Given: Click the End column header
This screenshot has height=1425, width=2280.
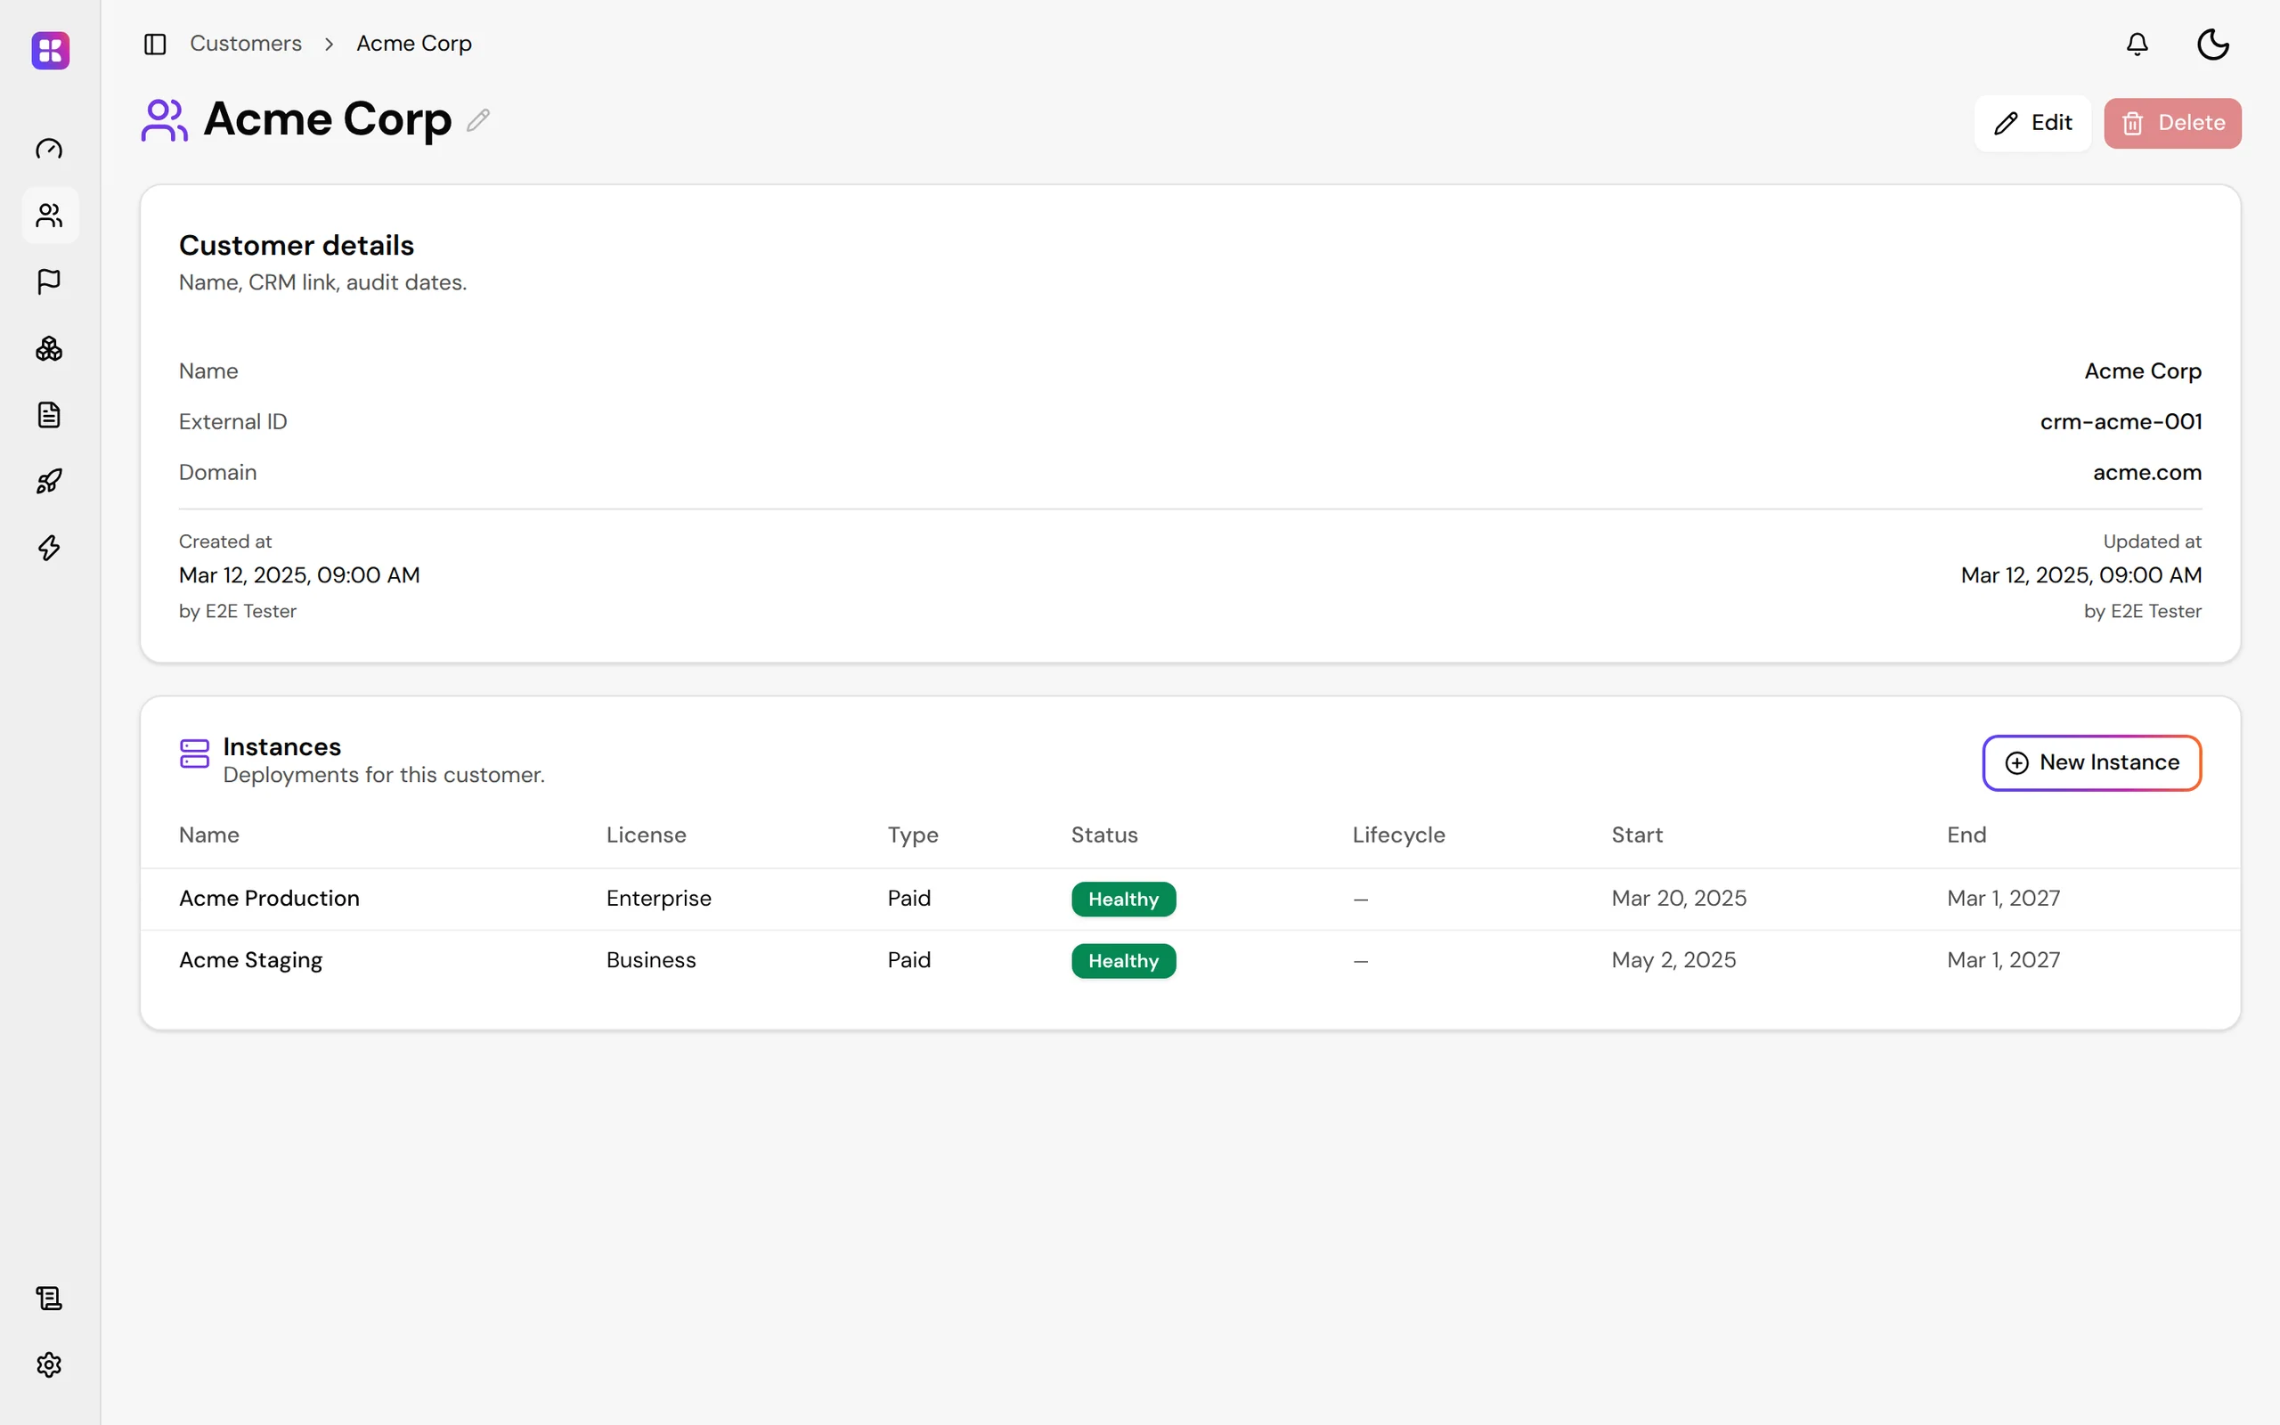Looking at the screenshot, I should [x=1966, y=835].
